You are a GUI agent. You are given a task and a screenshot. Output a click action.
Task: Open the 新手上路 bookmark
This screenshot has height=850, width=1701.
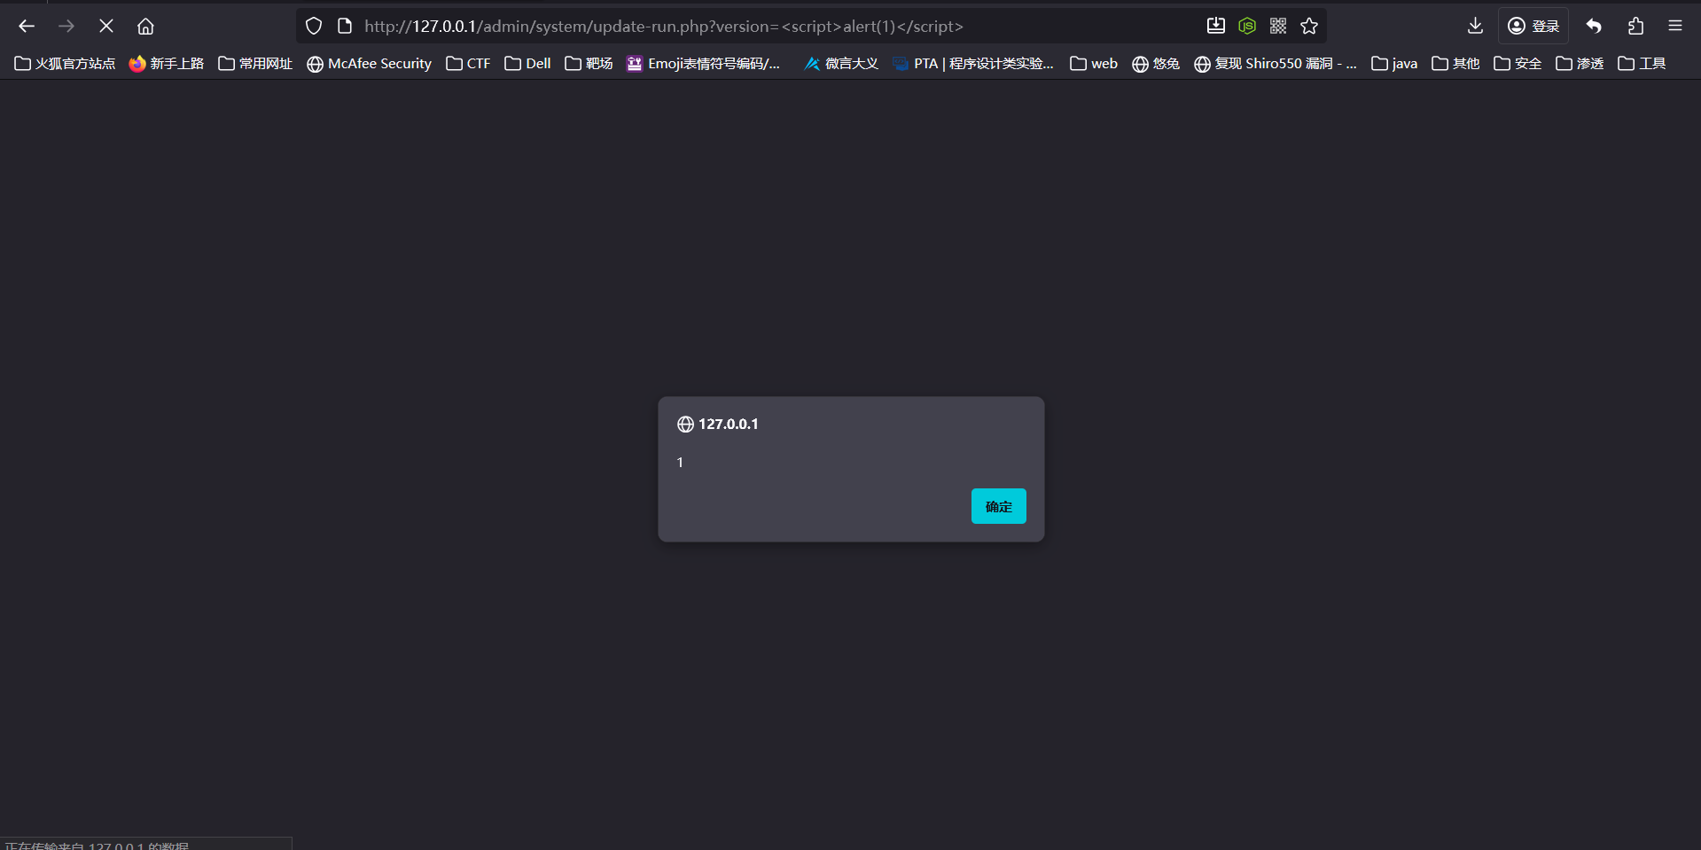(x=167, y=64)
